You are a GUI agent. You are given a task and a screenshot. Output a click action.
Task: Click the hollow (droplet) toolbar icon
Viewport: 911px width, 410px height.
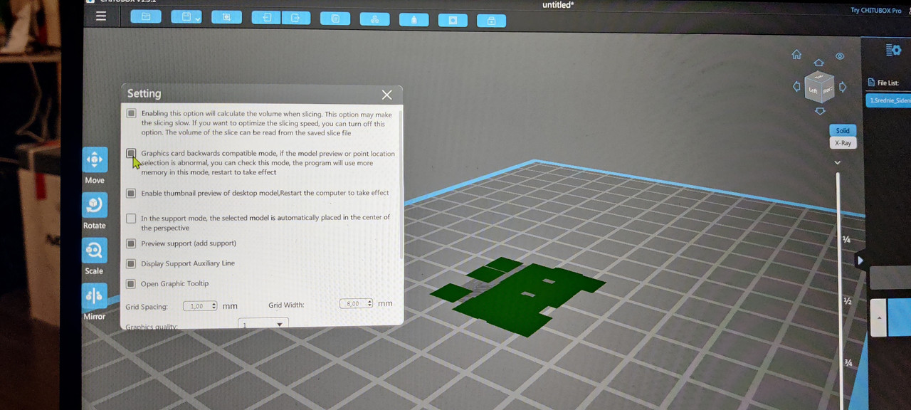point(414,19)
